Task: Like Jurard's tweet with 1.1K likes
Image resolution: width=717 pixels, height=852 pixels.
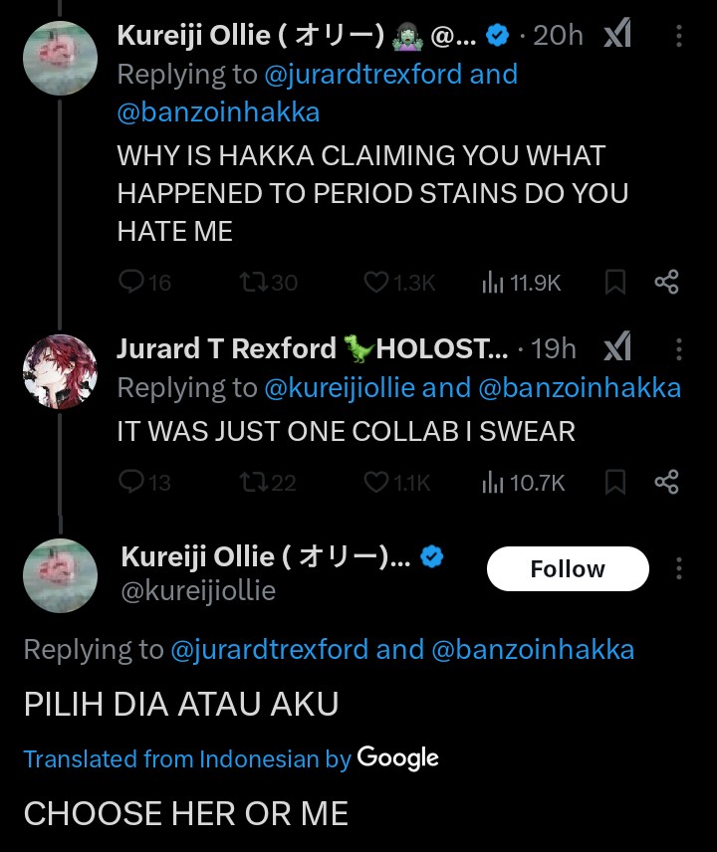Action: 375,483
